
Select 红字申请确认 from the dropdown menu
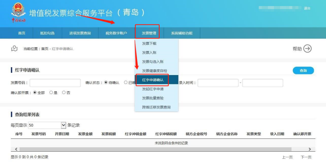pos(153,80)
